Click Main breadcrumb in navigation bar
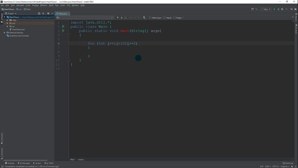Screen dimensions: 298x168 pos(27,9)
